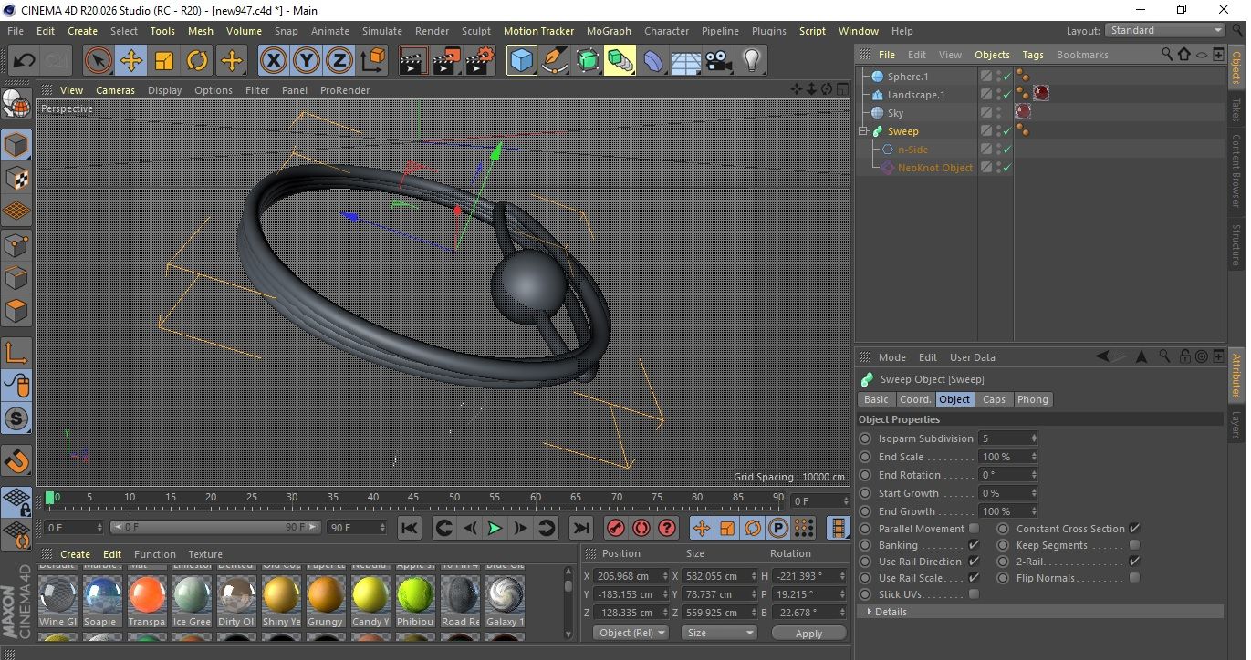Switch to Model mode icon

16,145
